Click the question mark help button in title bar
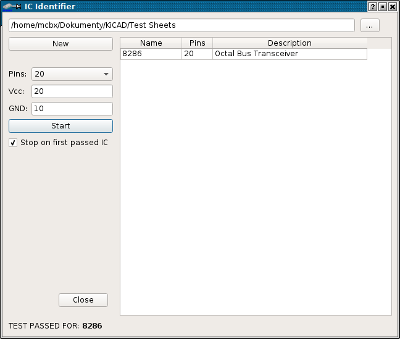The image size is (400, 339). [372, 7]
